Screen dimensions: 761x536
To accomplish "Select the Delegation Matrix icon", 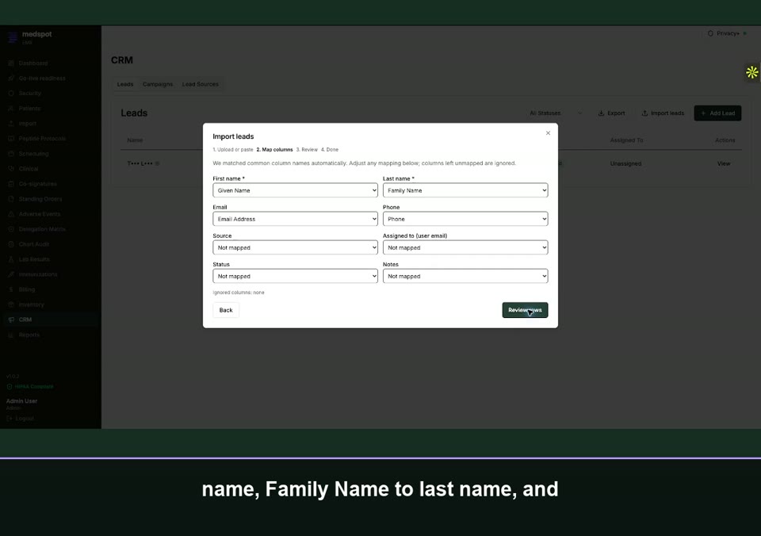I will coord(11,228).
